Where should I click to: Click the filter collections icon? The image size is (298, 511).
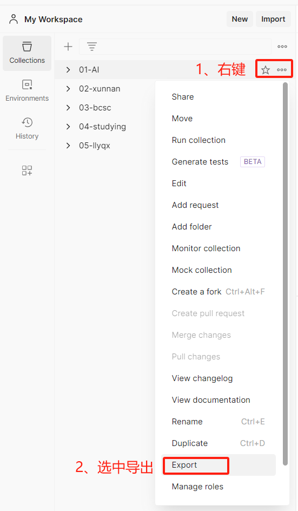pos(92,47)
